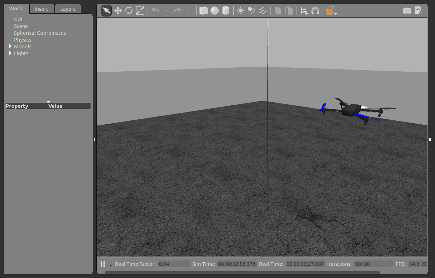Viewport: 435px width, 278px height.
Task: Pause the running simulation
Action: pyautogui.click(x=103, y=264)
